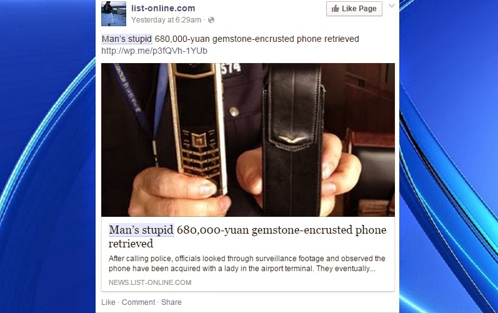Click the NEWS.LIST-ONLINE.COM source label
The width and height of the screenshot is (498, 313).
[x=150, y=282]
